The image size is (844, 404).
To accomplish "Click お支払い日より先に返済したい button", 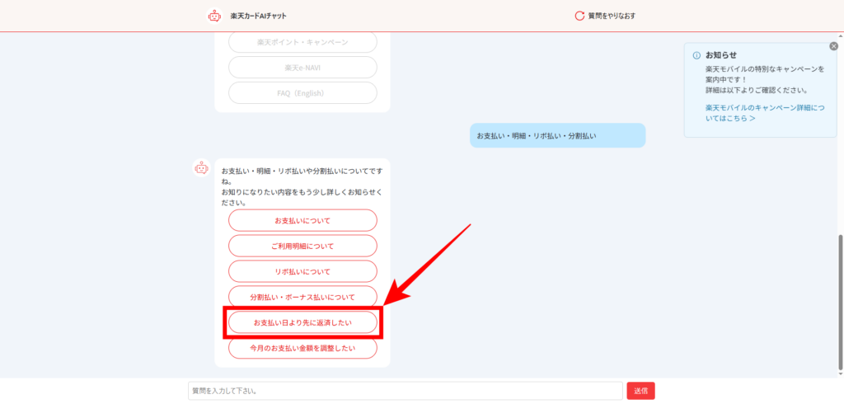I will (302, 323).
